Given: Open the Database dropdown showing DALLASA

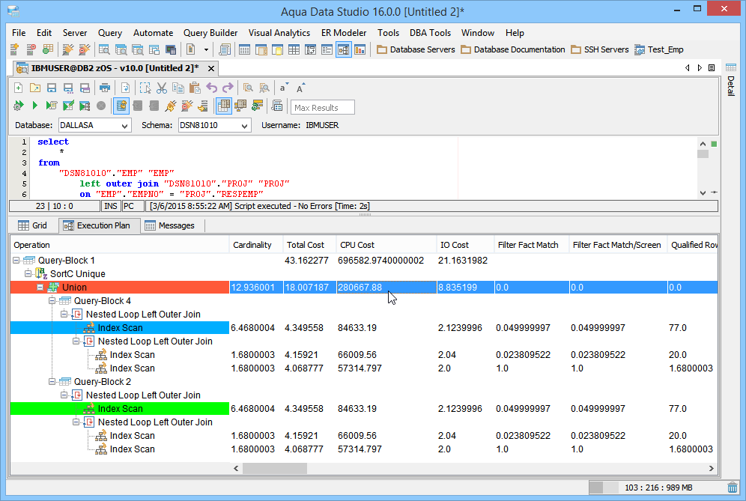Looking at the screenshot, I should (x=124, y=126).
